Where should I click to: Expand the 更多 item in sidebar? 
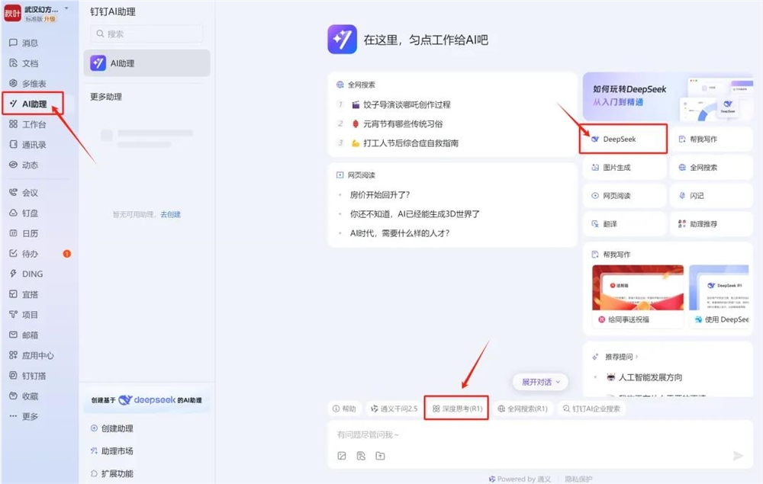(31, 415)
